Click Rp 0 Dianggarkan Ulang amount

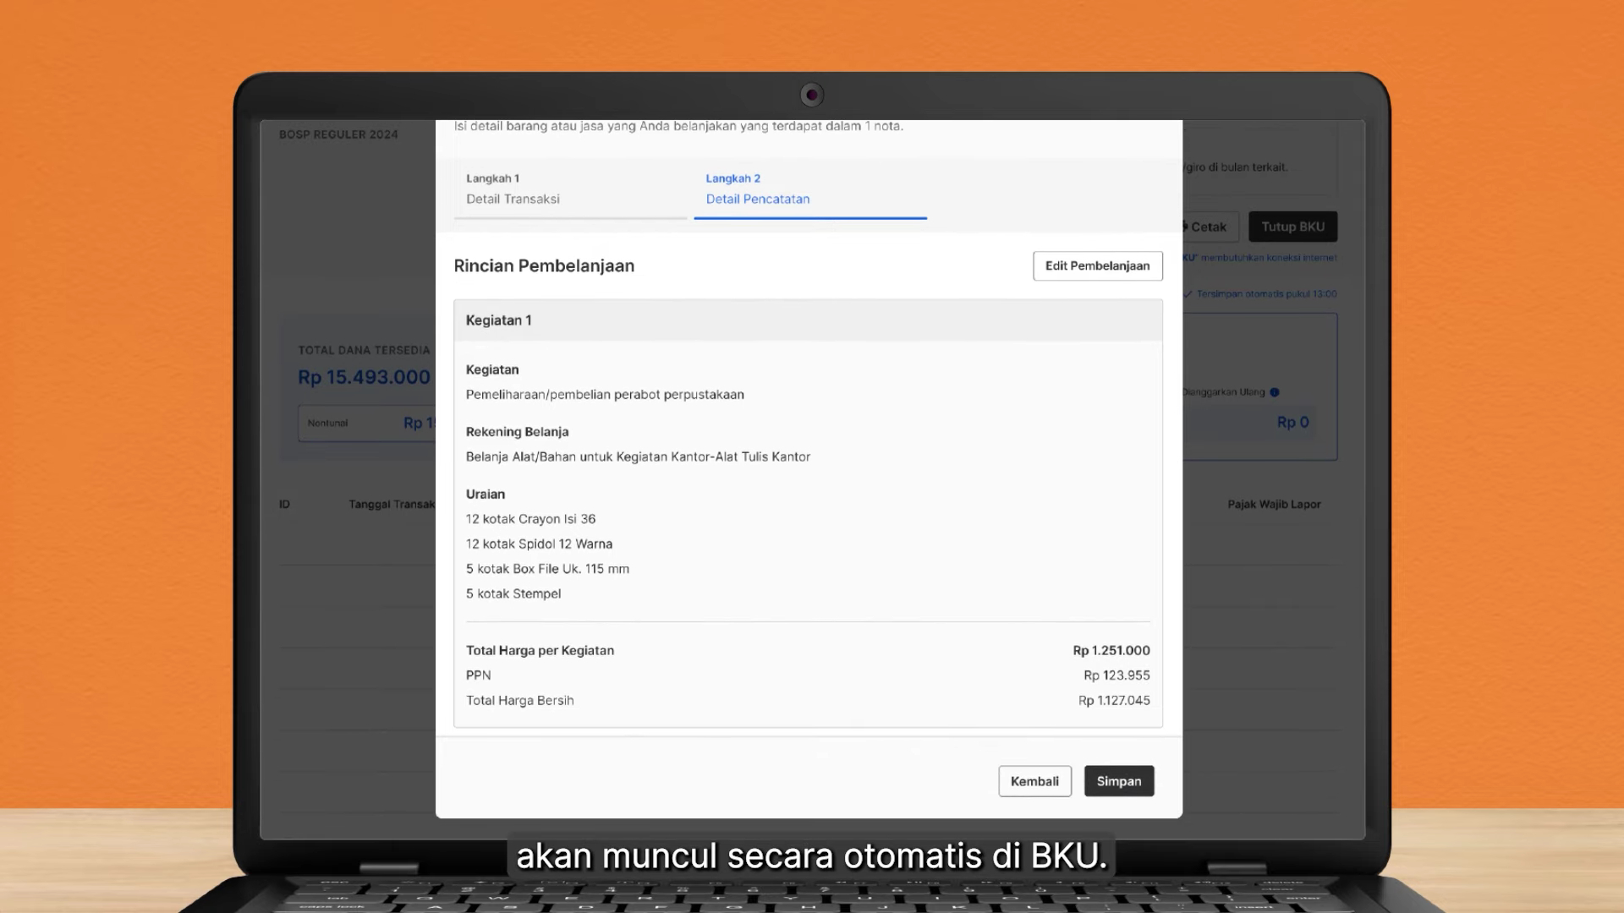point(1292,422)
